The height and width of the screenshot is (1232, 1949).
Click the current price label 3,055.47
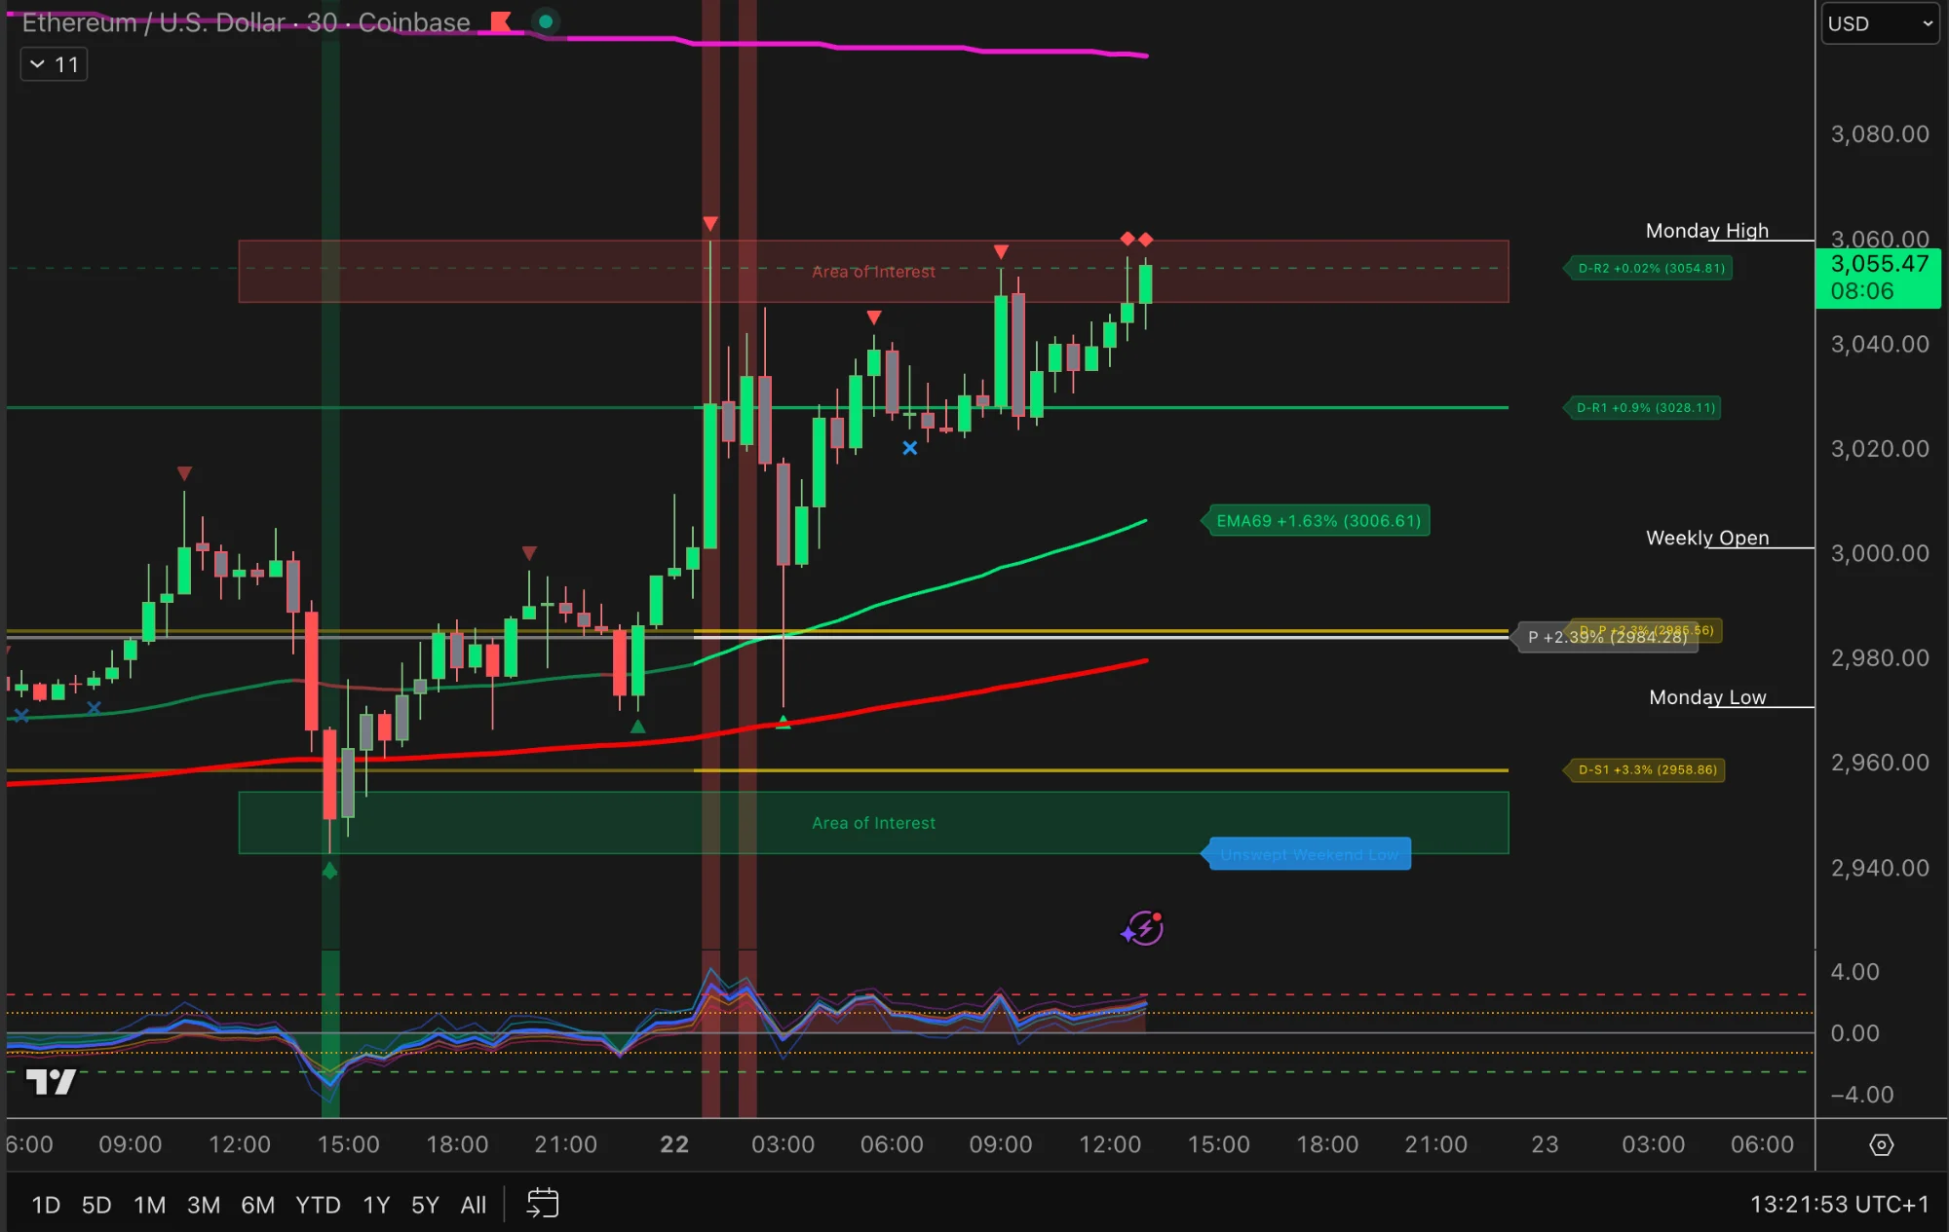point(1878,264)
